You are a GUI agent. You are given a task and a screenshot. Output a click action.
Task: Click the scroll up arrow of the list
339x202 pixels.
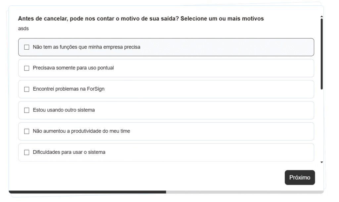tap(322, 16)
